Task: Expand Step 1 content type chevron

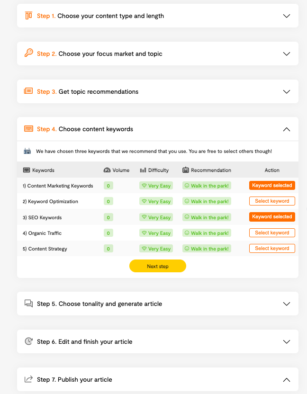Action: [x=287, y=16]
